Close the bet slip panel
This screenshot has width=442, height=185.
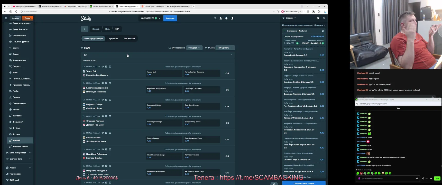[x=324, y=18]
